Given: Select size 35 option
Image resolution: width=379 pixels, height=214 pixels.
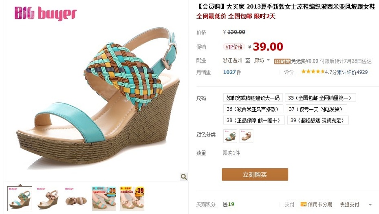Looking at the screenshot, I should coord(320,98).
